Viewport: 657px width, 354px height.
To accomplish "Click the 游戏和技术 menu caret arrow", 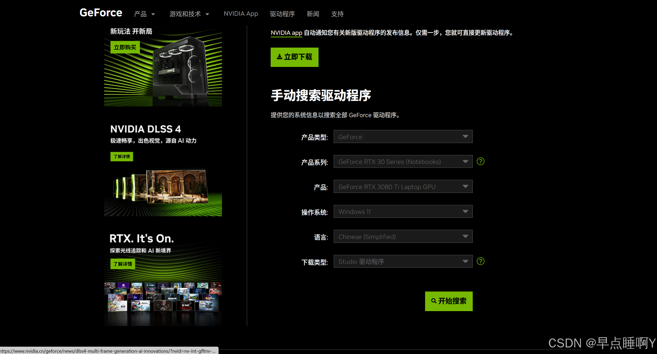I will pos(207,14).
